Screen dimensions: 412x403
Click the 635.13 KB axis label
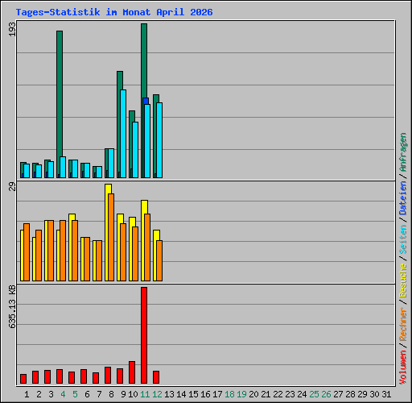coord(12,307)
